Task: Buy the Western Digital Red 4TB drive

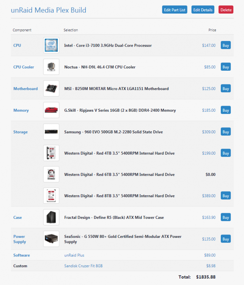Action: 226,153
